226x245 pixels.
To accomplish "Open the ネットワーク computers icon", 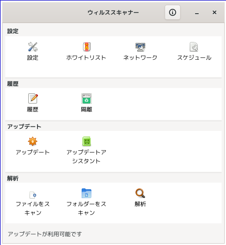I will 140,47.
